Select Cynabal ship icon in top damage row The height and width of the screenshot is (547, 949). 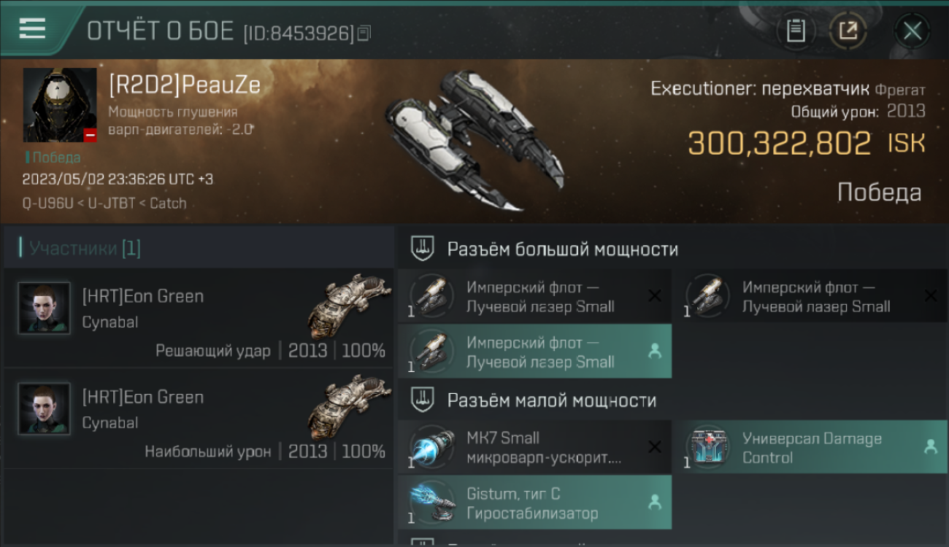coord(349,405)
